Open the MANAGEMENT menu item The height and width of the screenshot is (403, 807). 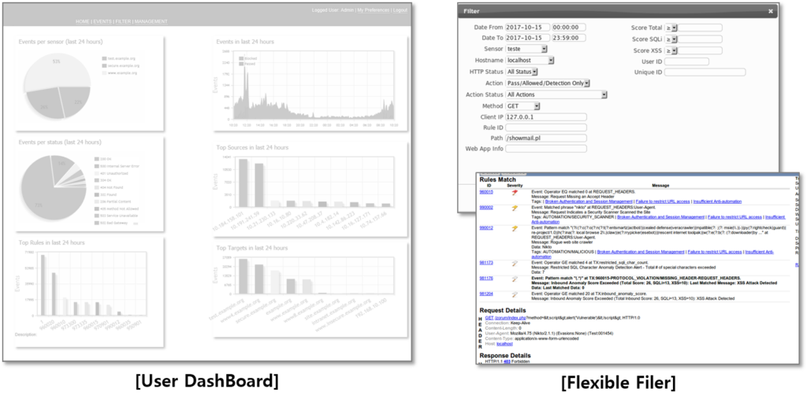point(151,21)
